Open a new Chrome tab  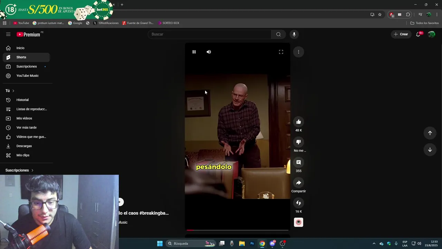click(x=122, y=4)
